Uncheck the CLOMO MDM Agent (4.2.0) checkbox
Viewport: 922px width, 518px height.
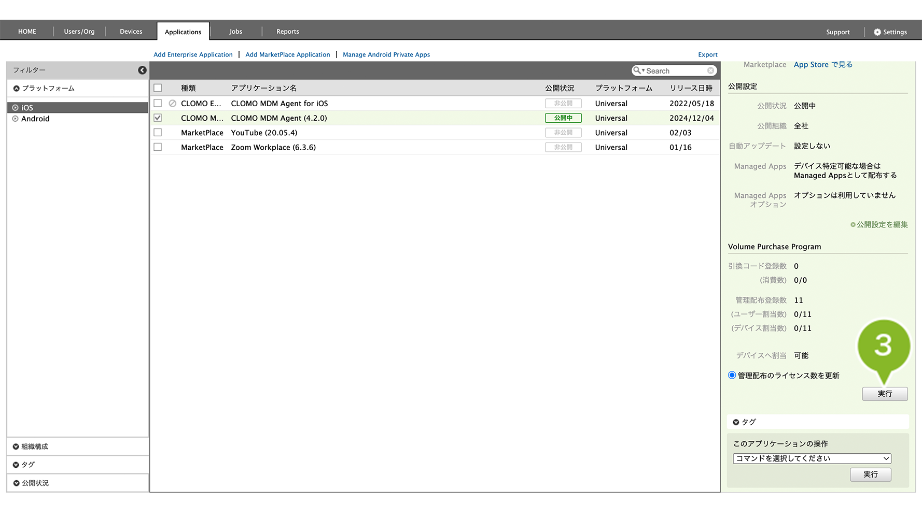coord(158,118)
